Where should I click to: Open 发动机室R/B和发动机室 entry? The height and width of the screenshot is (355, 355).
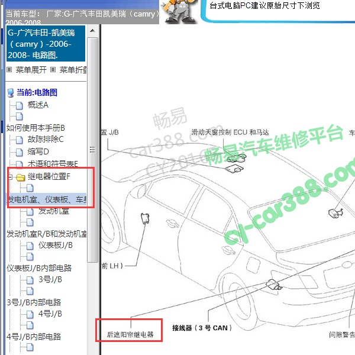46,234
